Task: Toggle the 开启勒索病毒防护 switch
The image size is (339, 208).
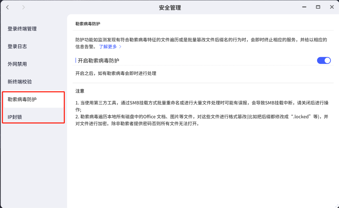Action: click(324, 60)
